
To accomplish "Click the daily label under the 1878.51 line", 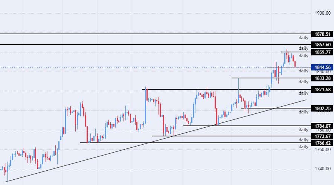I will (x=303, y=38).
